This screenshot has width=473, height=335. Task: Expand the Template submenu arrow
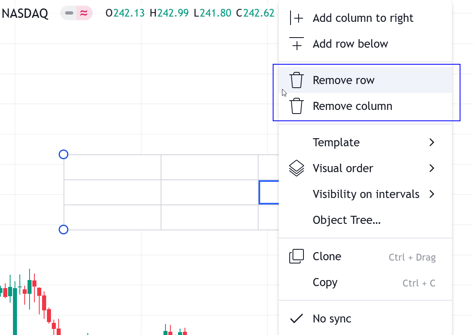(432, 142)
